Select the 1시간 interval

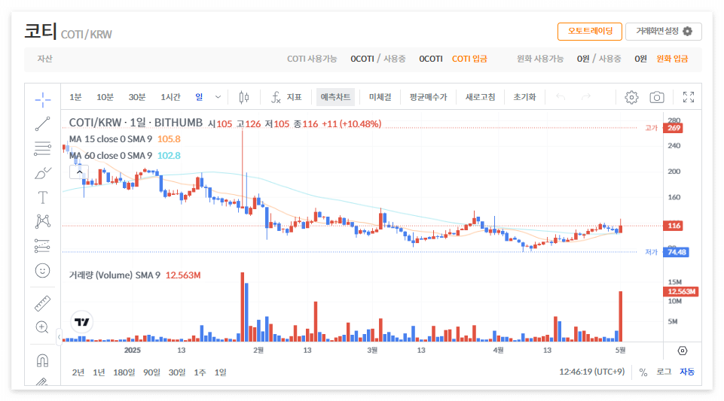click(170, 97)
